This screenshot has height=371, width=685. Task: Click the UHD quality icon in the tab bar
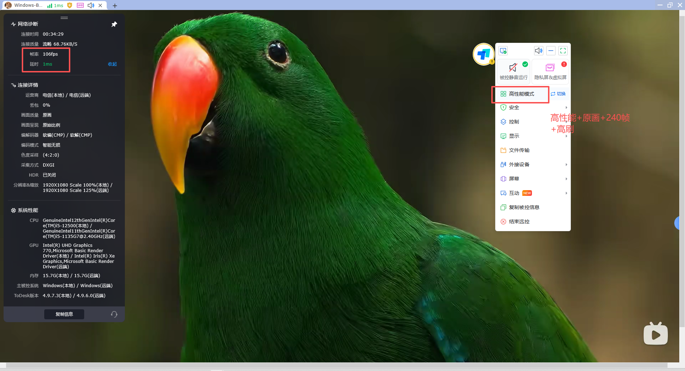(80, 5)
